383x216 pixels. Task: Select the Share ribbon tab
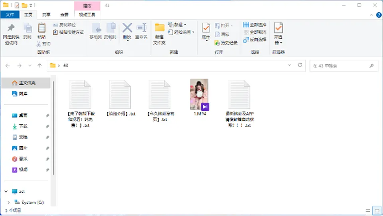point(46,15)
